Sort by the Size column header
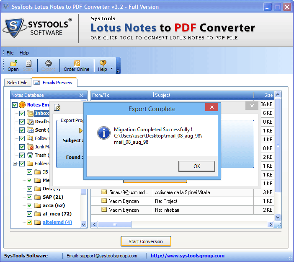 265,95
